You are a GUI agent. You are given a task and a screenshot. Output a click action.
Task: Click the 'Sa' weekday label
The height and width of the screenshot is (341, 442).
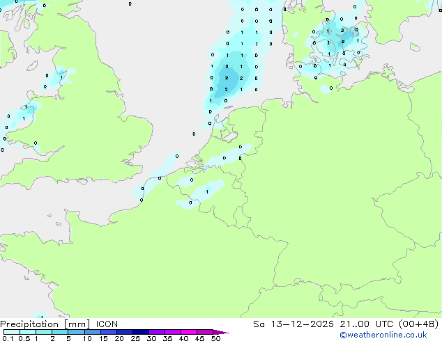pos(259,324)
